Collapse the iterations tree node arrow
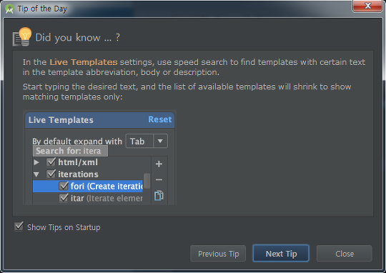 (36, 174)
